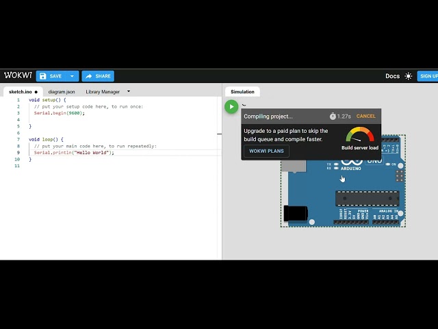Click the Arduino power jack connector
The width and height of the screenshot is (438, 329).
coord(296,213)
